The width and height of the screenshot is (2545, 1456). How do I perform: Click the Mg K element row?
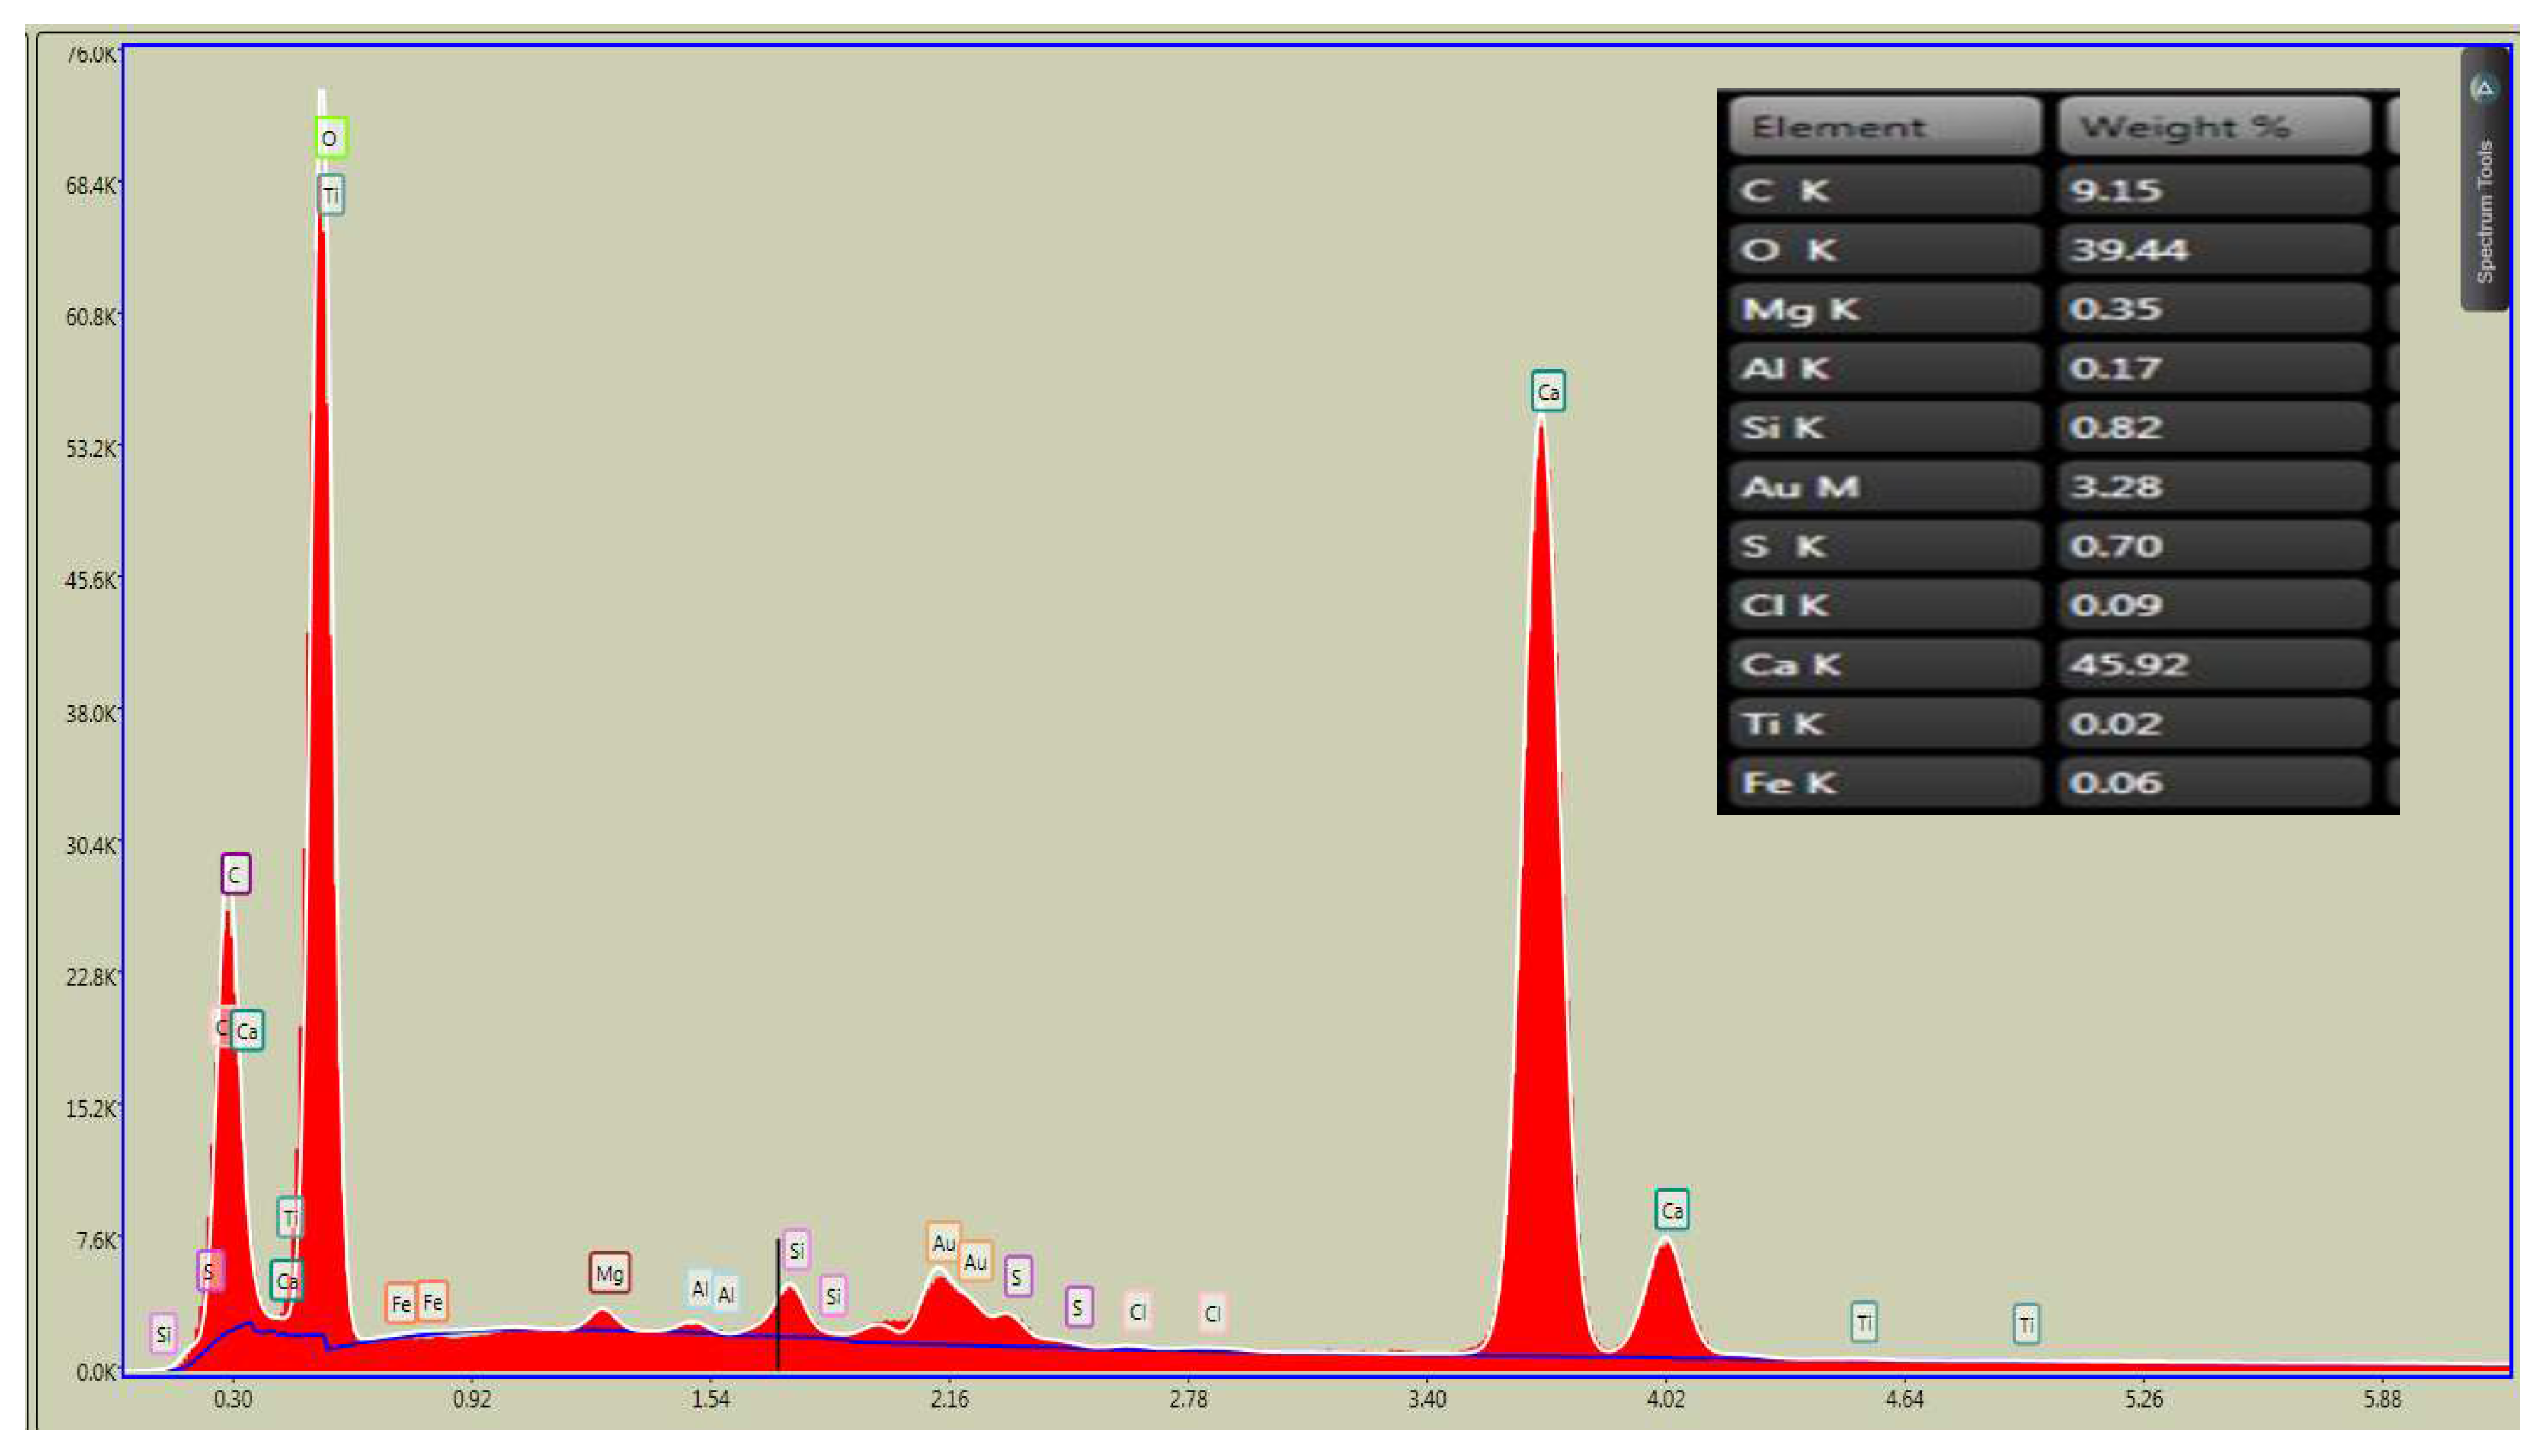(1885, 309)
